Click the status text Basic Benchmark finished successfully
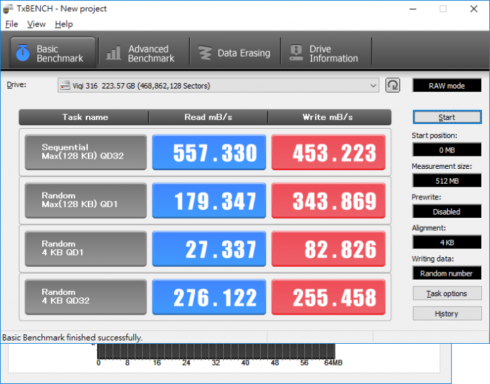This screenshot has height=384, width=490. coord(72,338)
